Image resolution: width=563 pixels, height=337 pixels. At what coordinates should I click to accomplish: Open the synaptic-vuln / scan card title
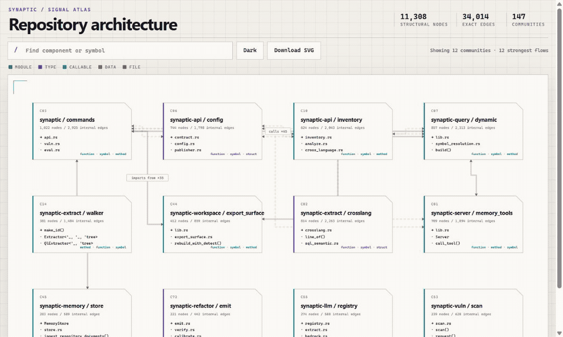[457, 306]
